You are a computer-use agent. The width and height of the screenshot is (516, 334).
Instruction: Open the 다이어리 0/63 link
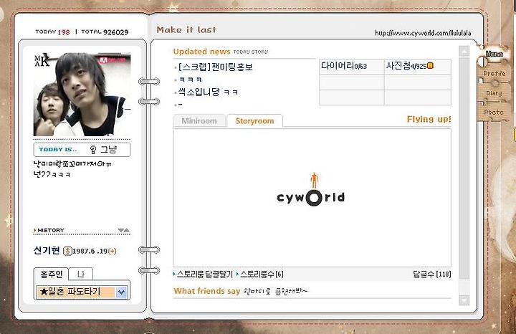pyautogui.click(x=344, y=66)
